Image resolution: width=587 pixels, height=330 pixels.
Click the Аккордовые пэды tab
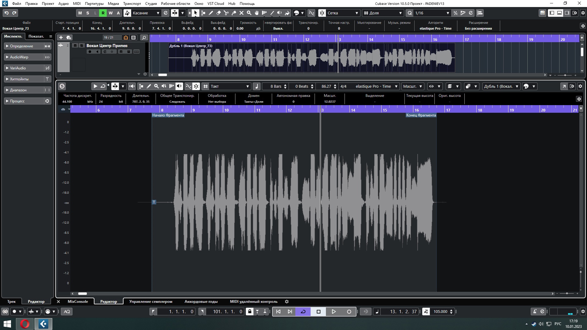click(201, 302)
